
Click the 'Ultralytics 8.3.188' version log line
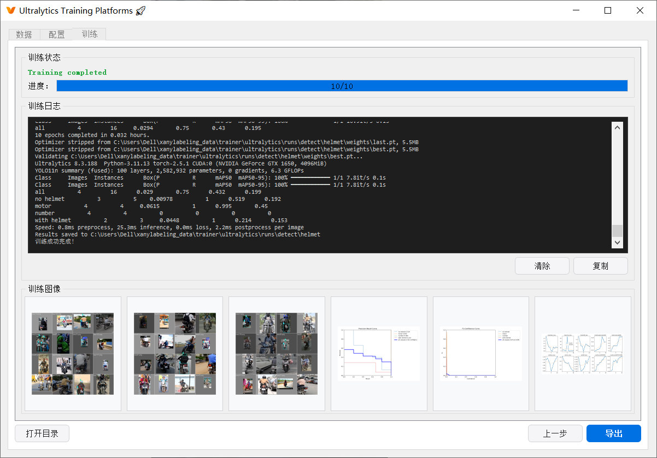tap(181, 163)
